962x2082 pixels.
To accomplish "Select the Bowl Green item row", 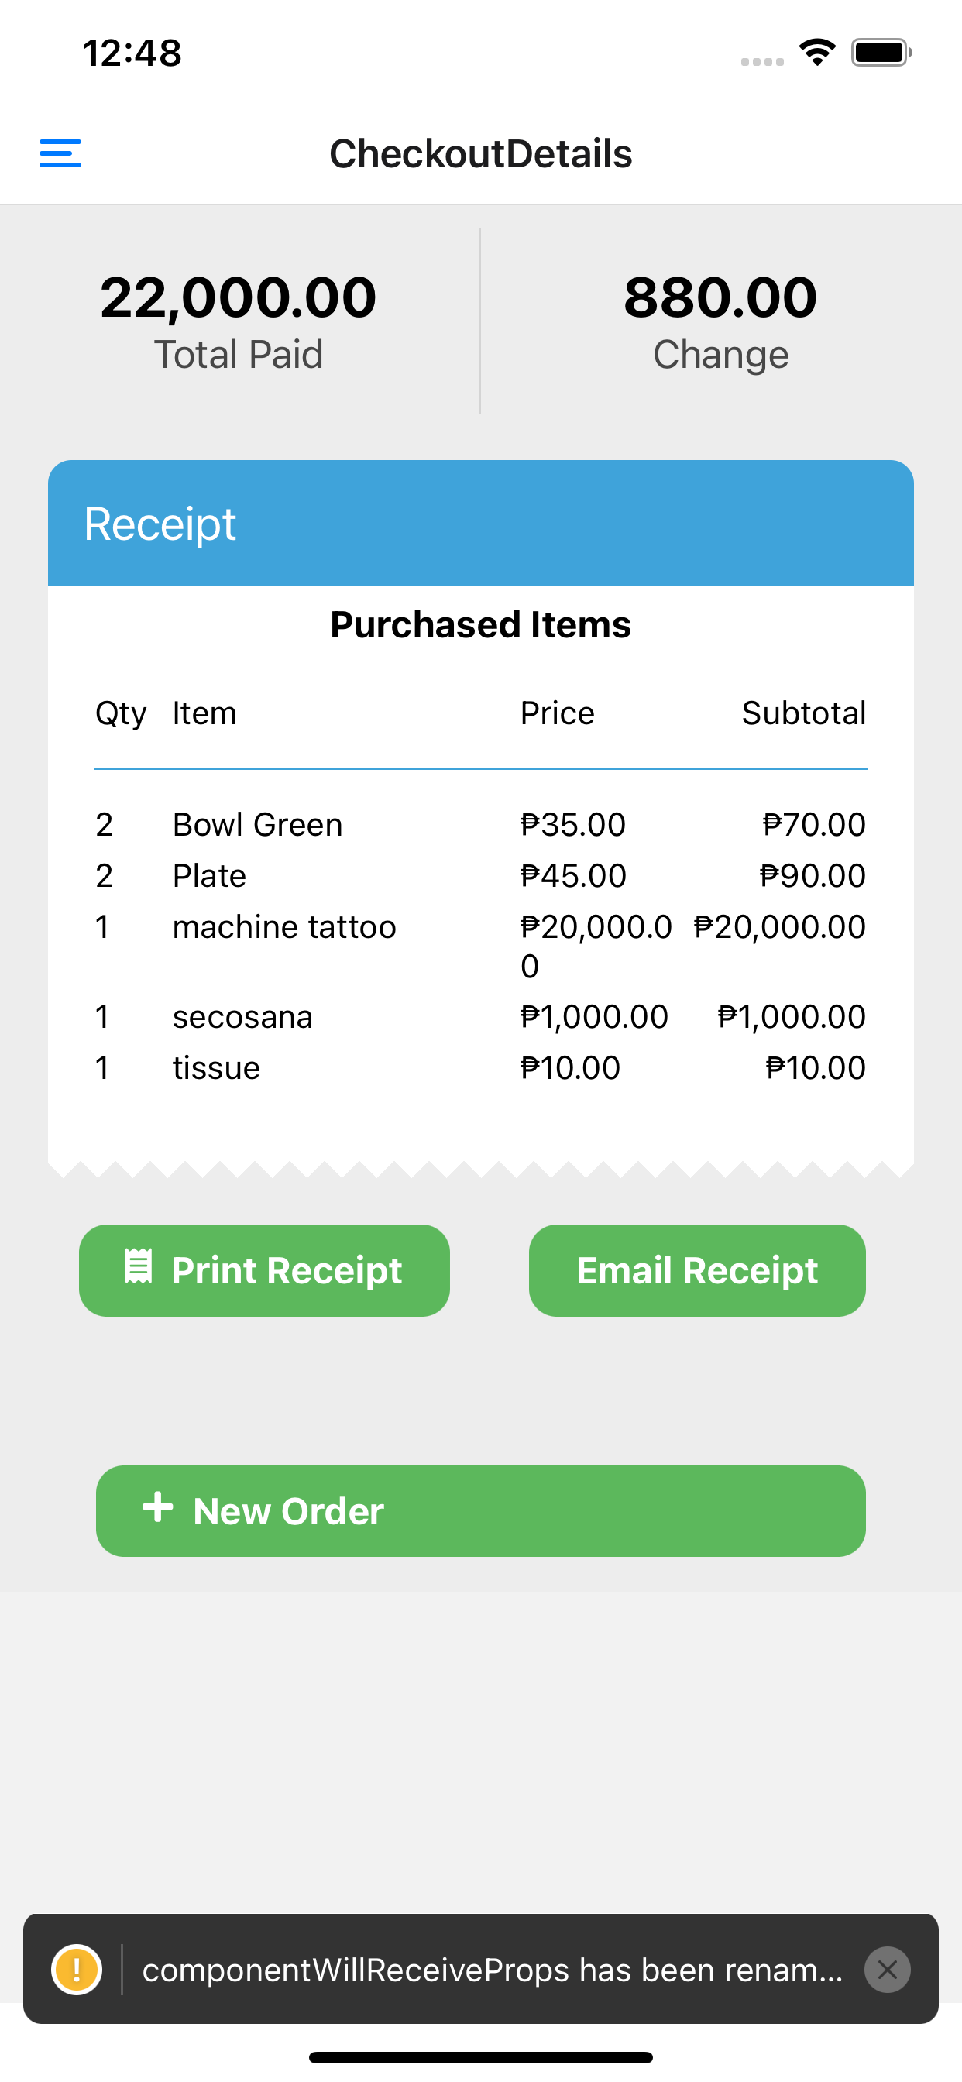I will click(481, 825).
